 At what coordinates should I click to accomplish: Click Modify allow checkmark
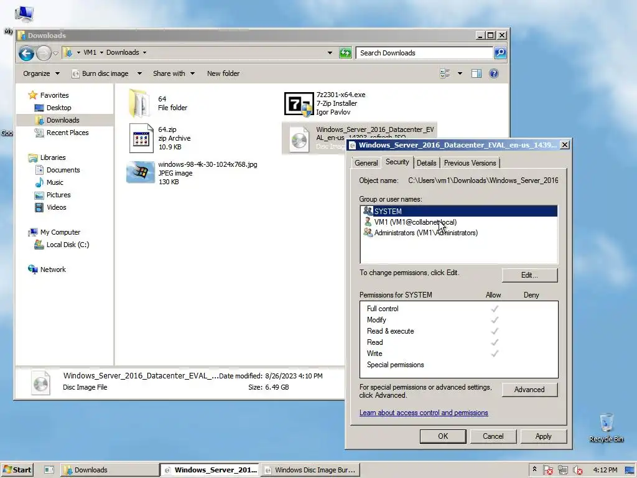(495, 320)
